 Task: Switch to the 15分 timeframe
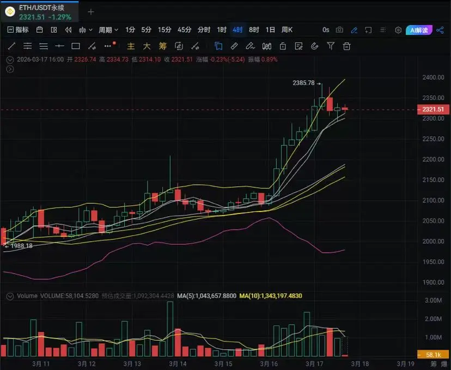[164, 29]
